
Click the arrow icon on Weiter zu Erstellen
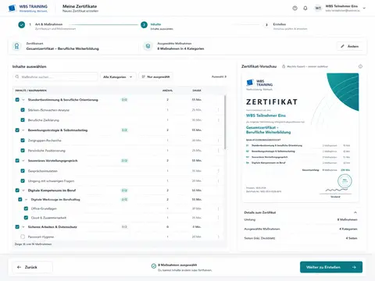click(x=354, y=267)
